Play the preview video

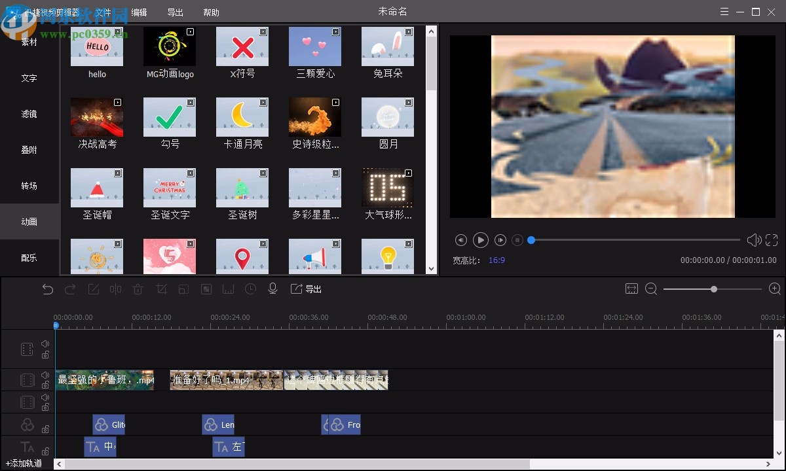481,240
